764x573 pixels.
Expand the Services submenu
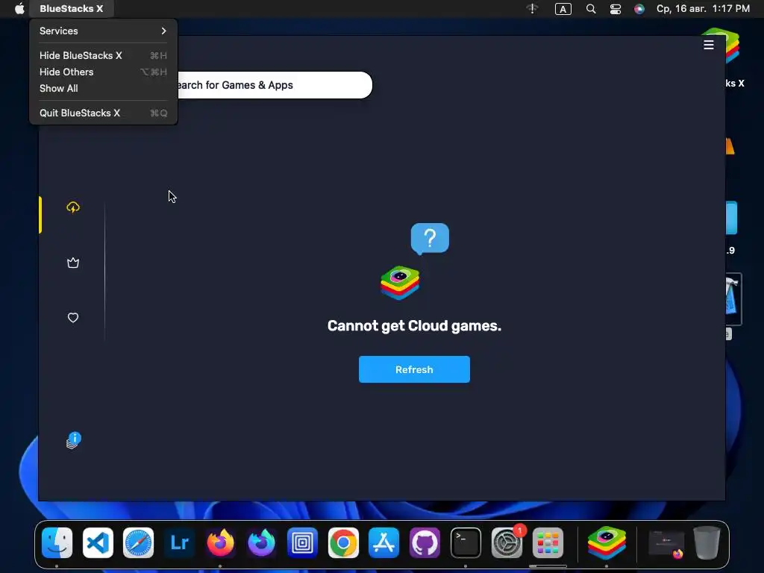tap(103, 31)
